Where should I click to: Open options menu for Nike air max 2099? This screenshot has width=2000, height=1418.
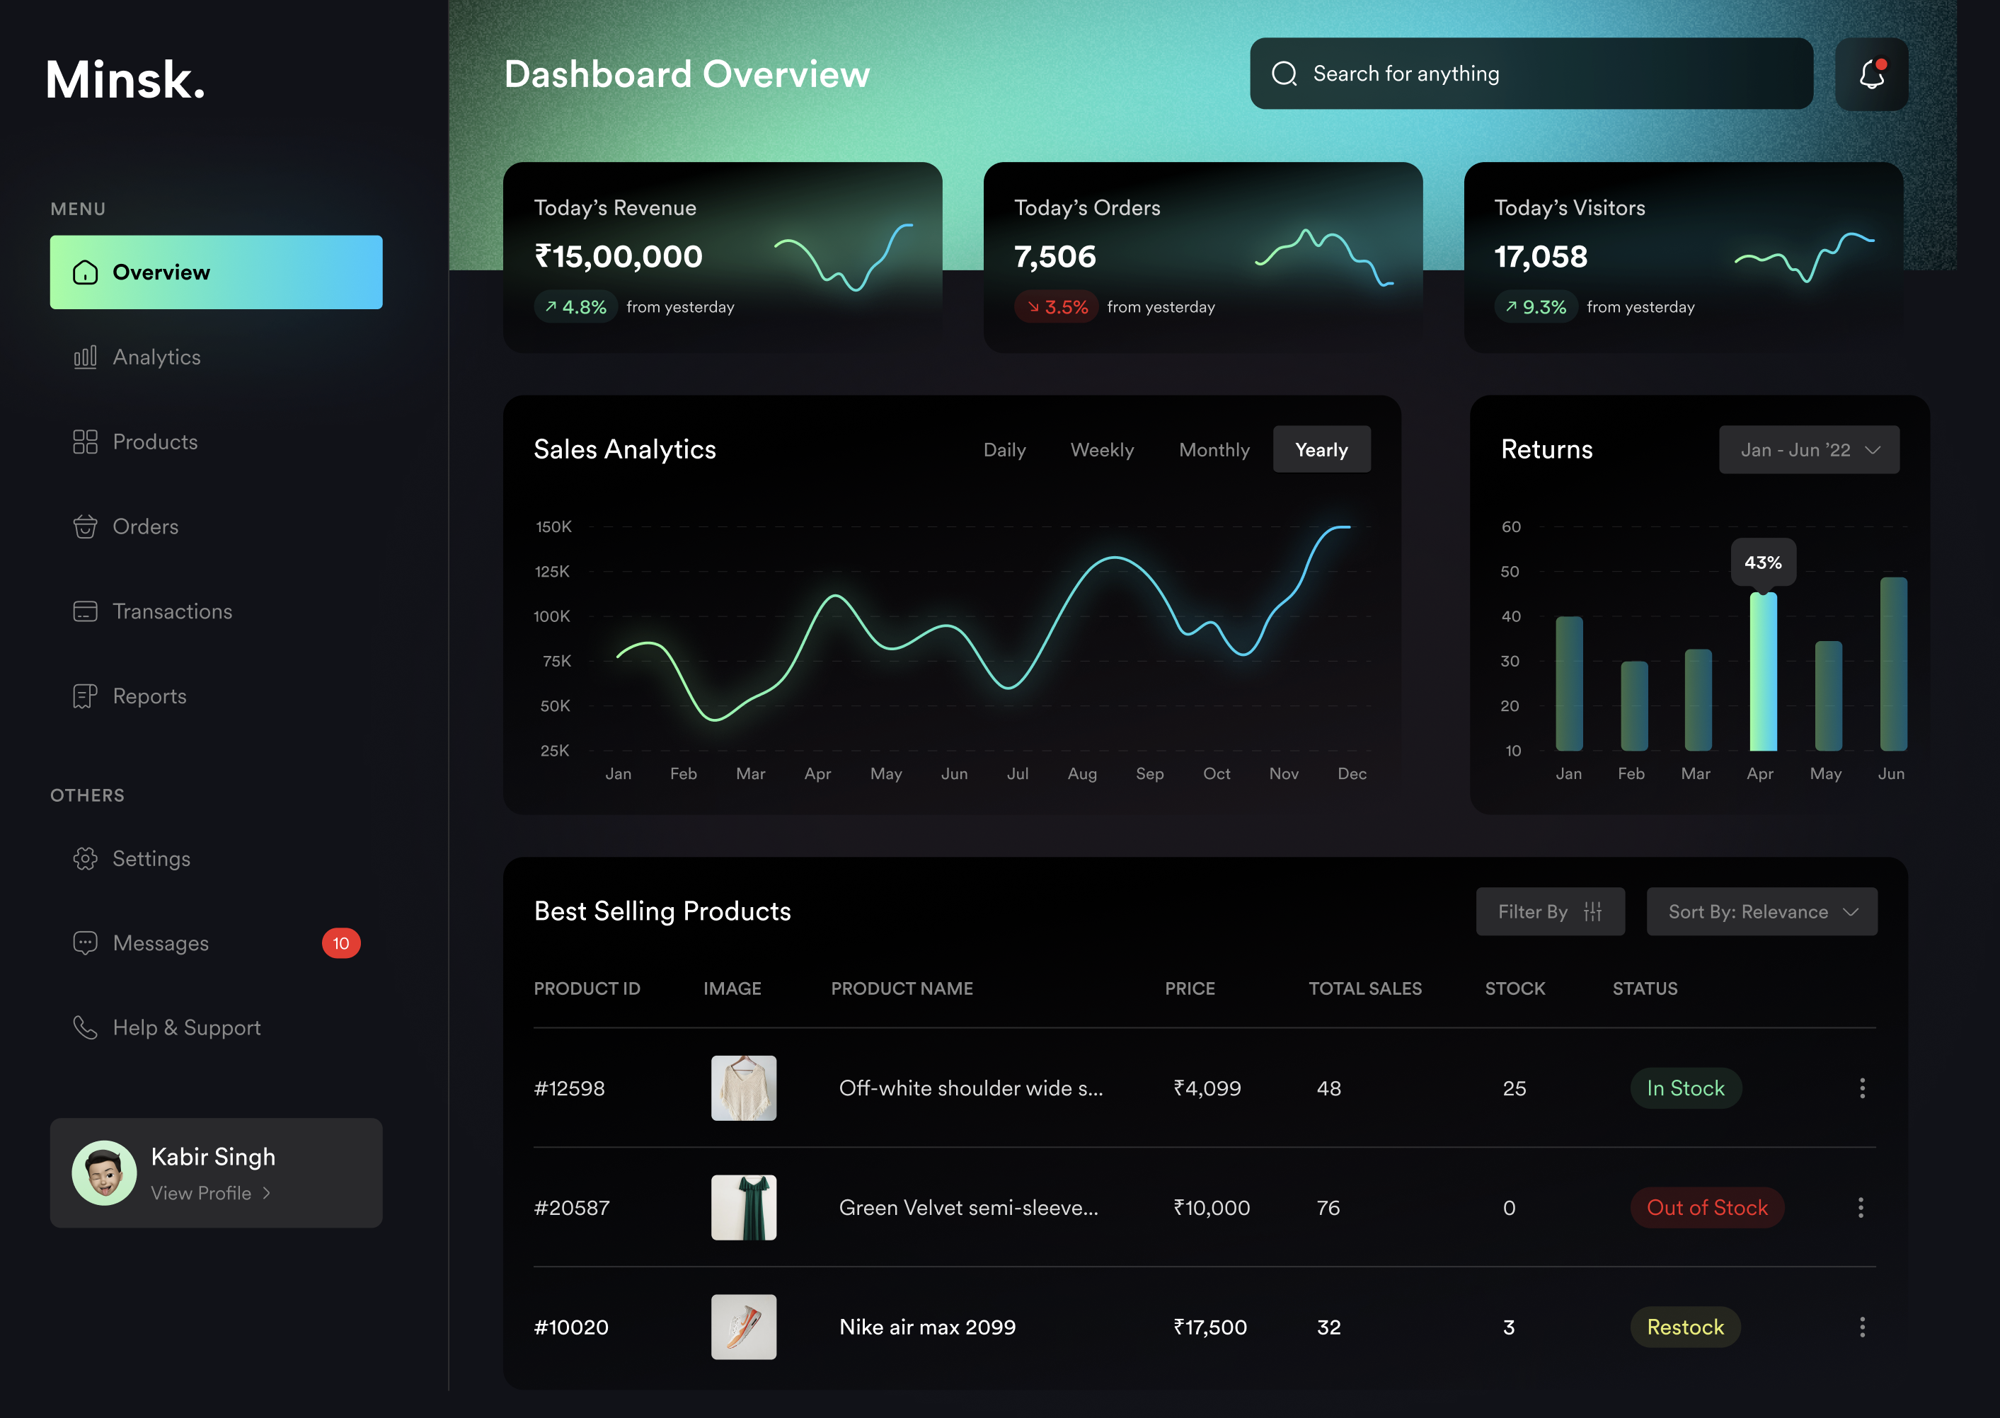[1862, 1326]
